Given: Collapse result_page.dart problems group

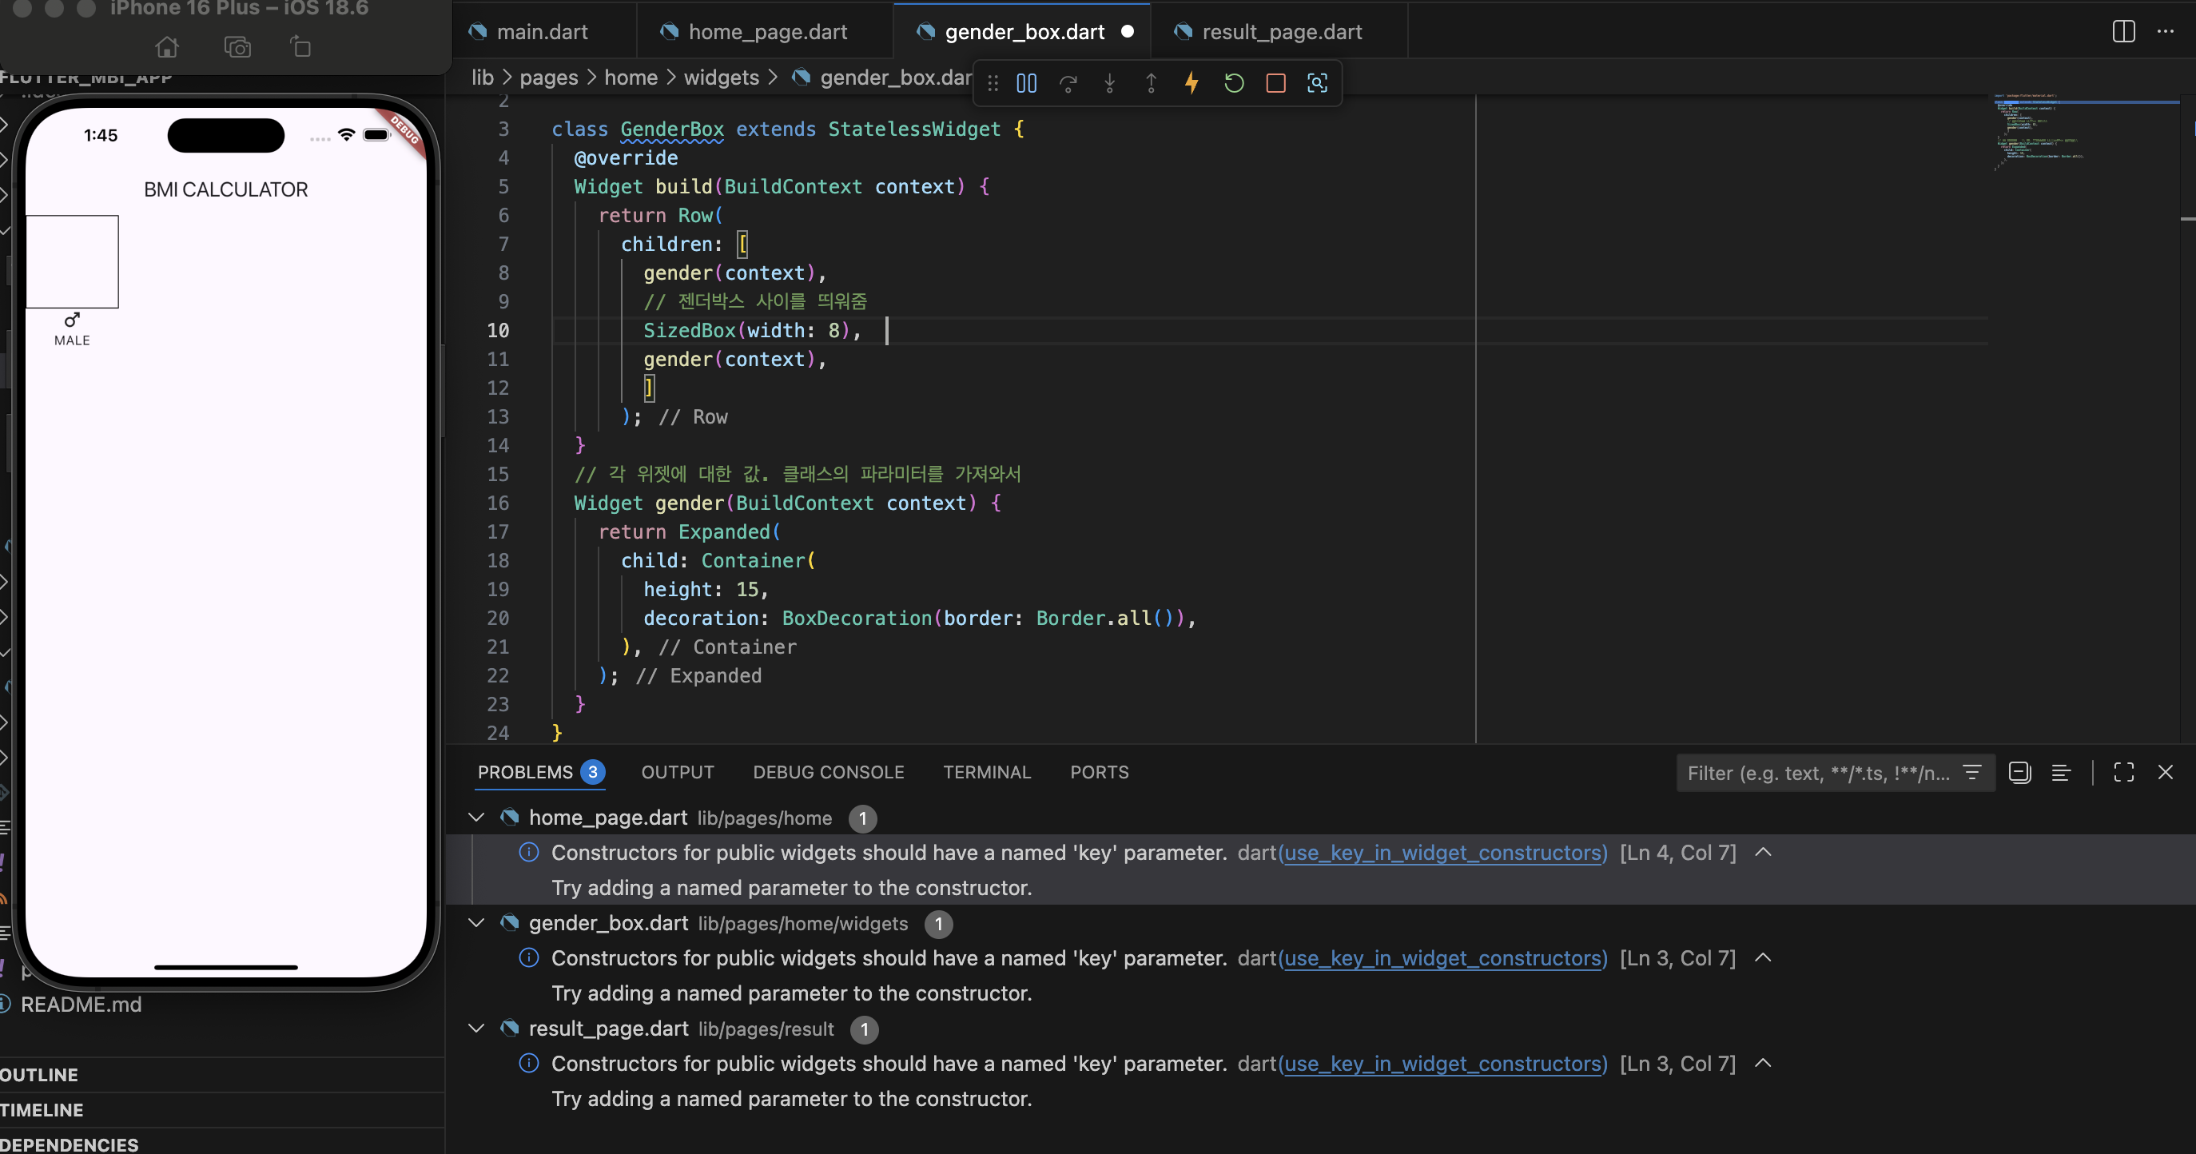Looking at the screenshot, I should click(x=476, y=1029).
